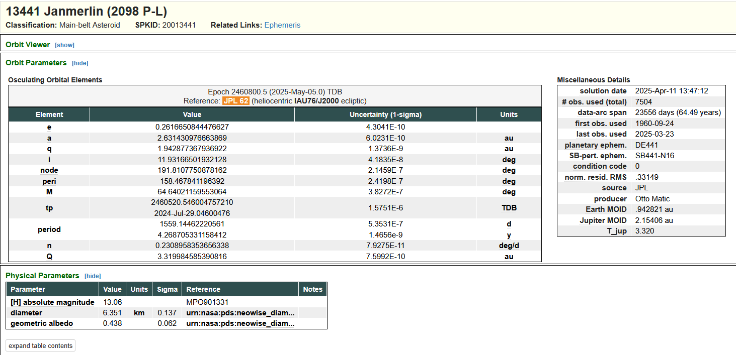Select the eccentricity value 0.2616650844476627
736x355 pixels.
click(192, 127)
